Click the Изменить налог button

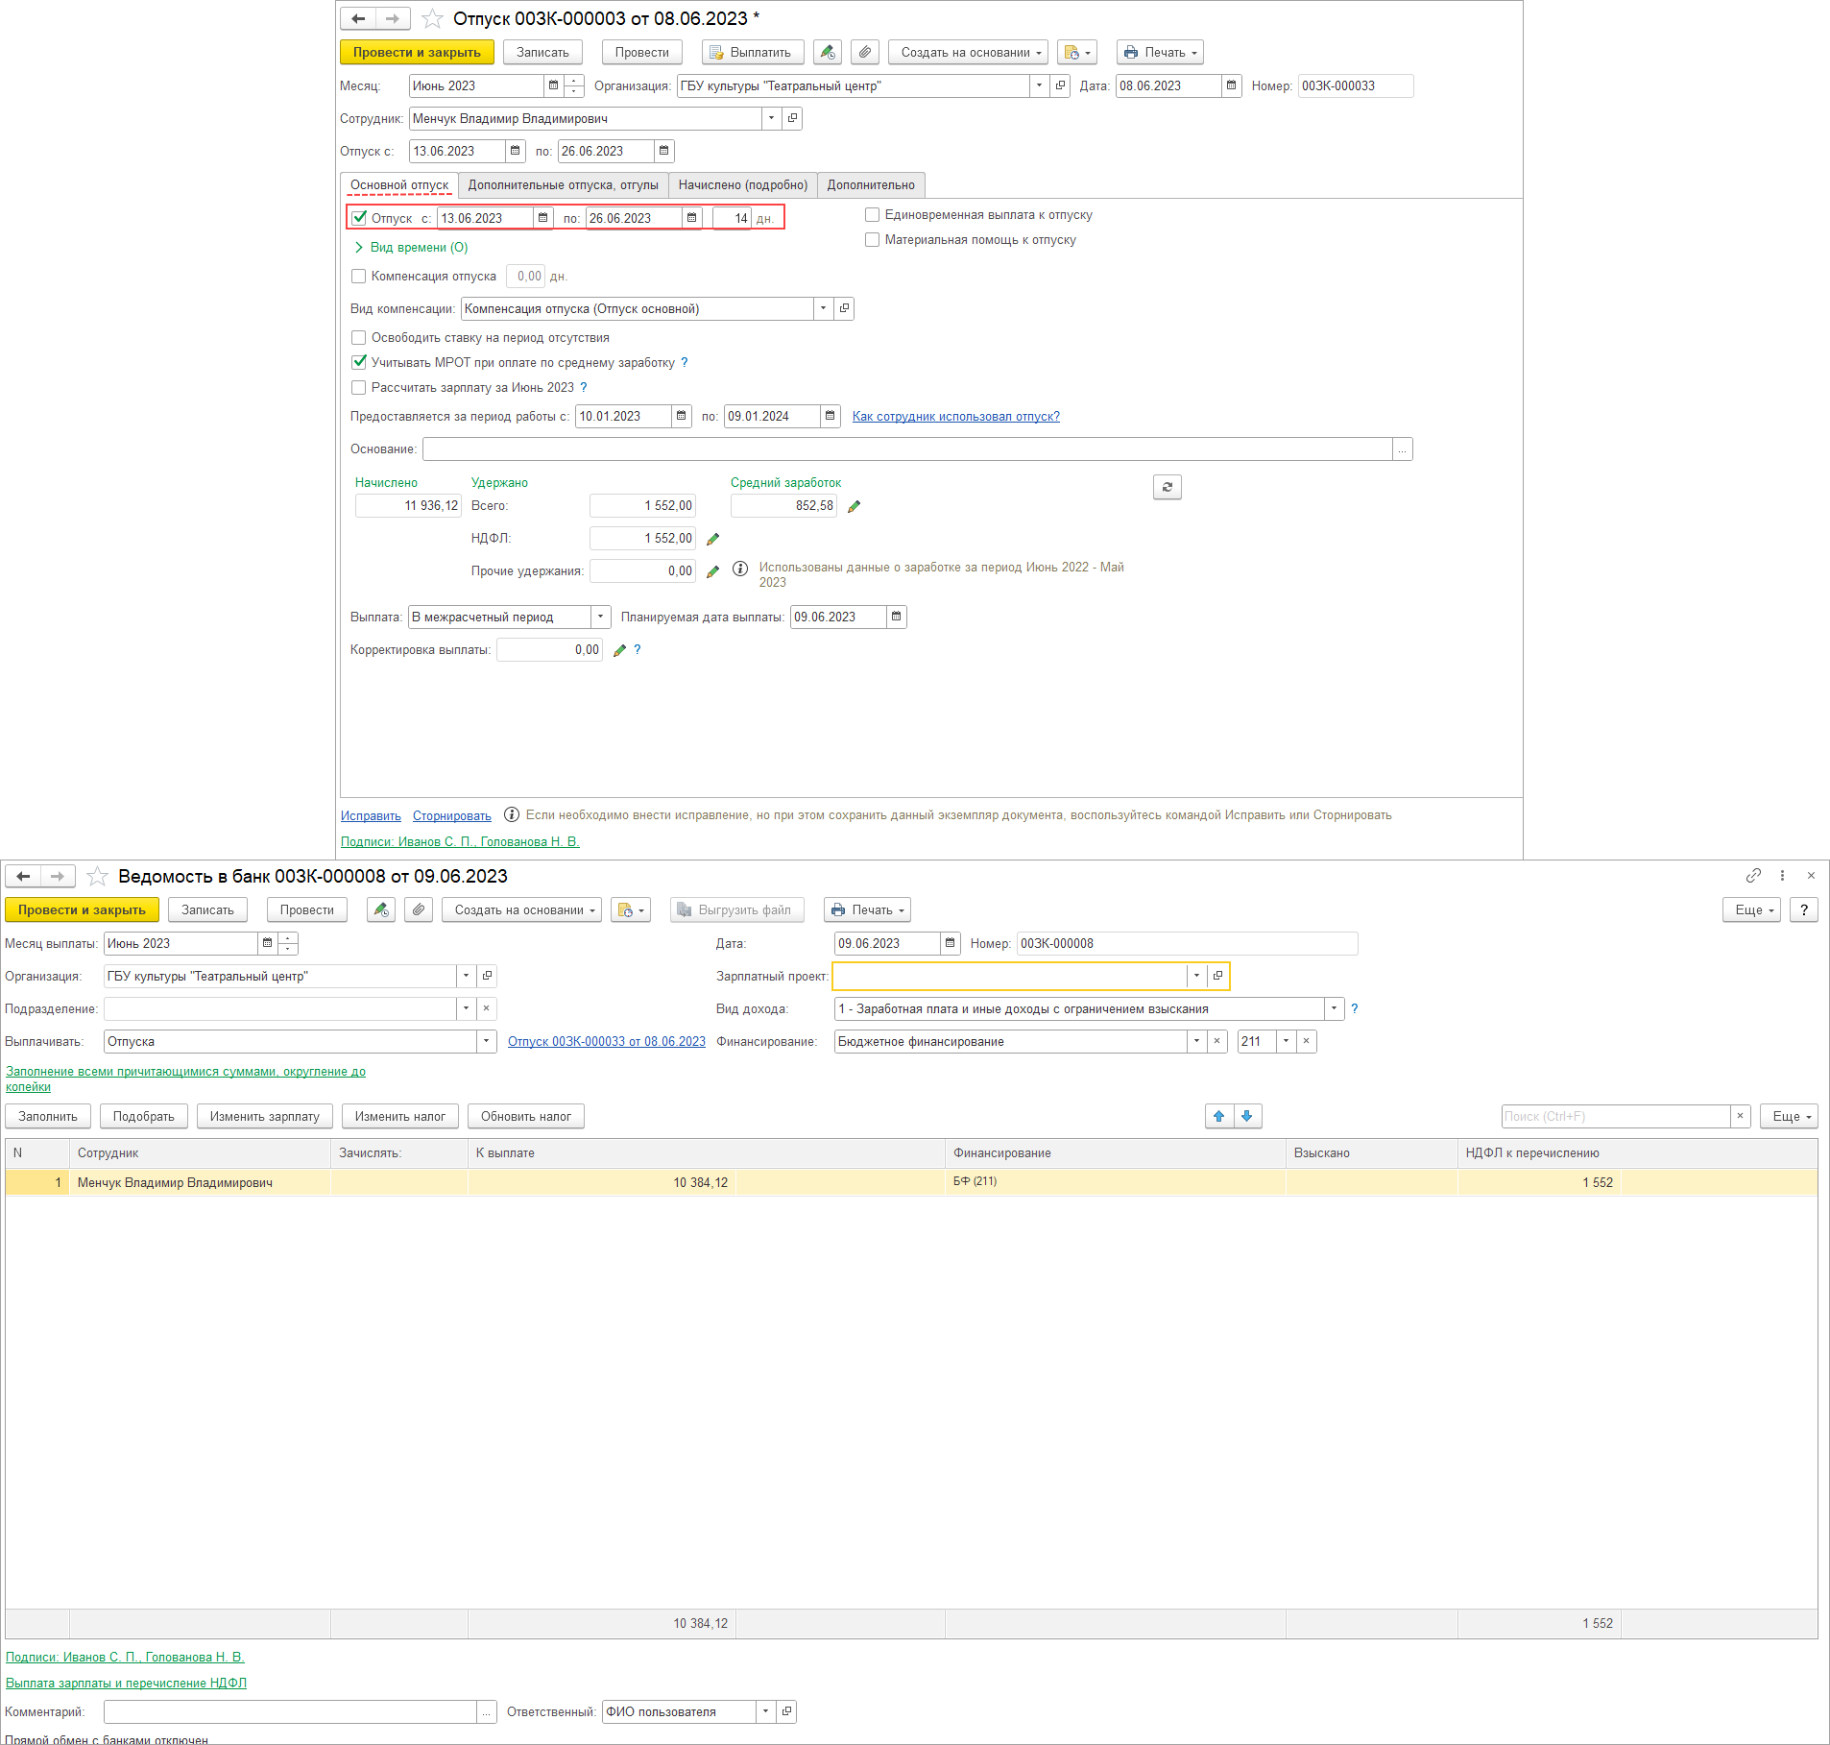tap(400, 1116)
